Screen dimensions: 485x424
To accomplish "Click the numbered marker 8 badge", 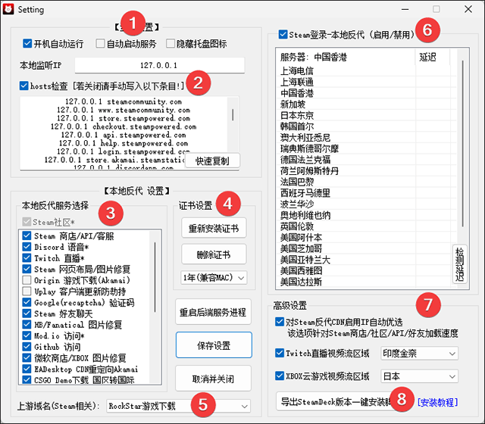I will click(402, 399).
